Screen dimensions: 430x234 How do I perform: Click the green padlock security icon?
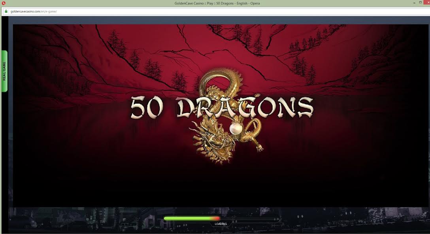(6, 11)
